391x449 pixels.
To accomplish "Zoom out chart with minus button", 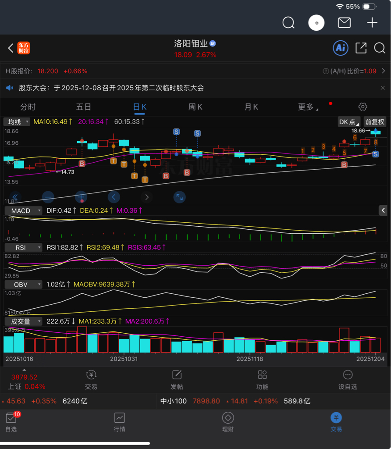I will tap(48, 197).
